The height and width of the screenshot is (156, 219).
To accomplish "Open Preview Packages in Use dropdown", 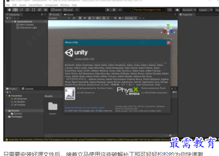I will tap(149, 10).
